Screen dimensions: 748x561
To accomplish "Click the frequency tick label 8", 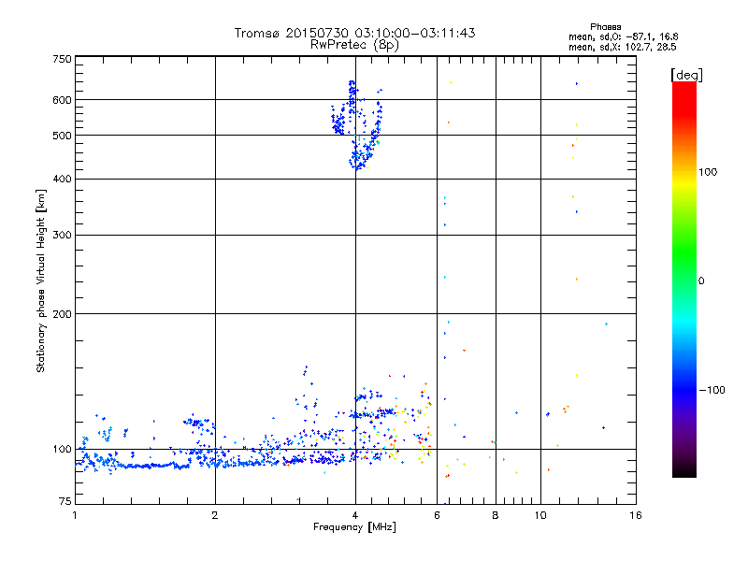I will click(496, 515).
